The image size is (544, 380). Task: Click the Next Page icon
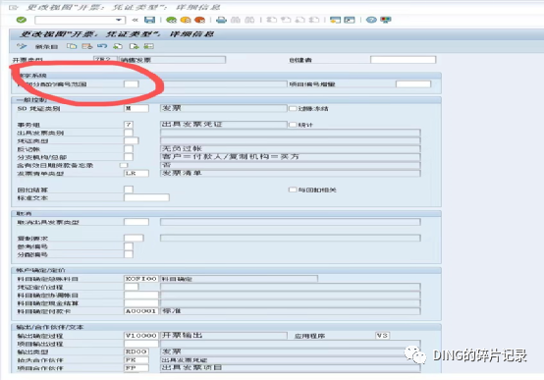click(299, 20)
